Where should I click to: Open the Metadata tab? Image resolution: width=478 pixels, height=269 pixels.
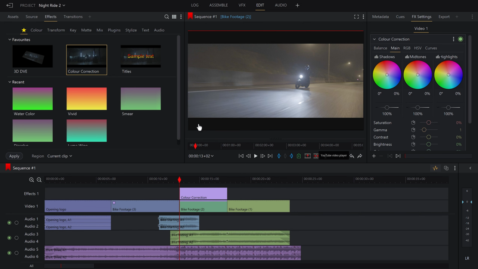pyautogui.click(x=381, y=17)
